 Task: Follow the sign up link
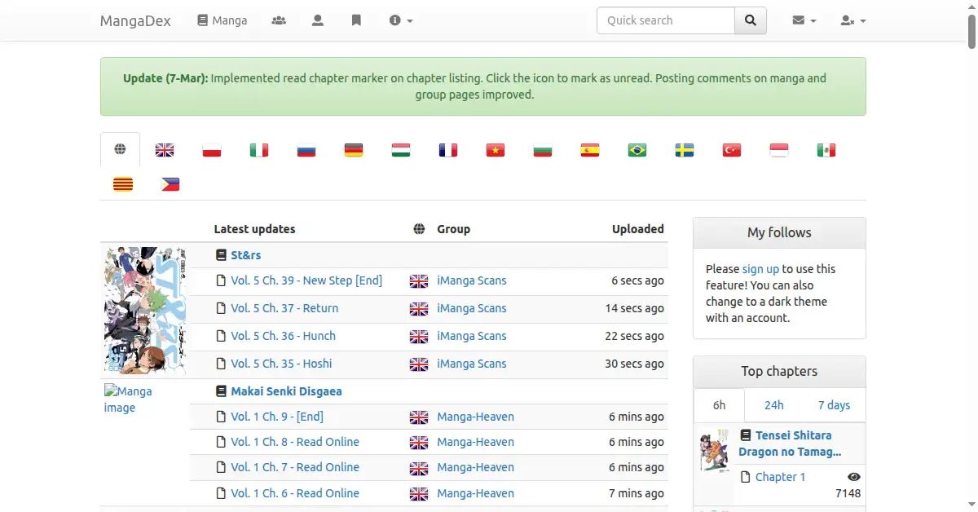[x=760, y=269]
